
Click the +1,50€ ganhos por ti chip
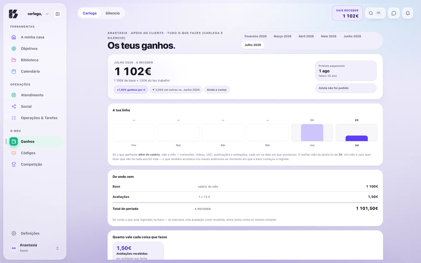[131, 90]
